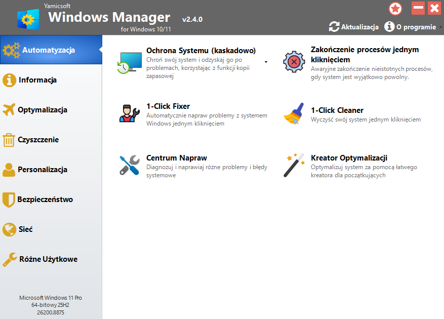Click the Automatyzacja gears icon

pyautogui.click(x=11, y=51)
